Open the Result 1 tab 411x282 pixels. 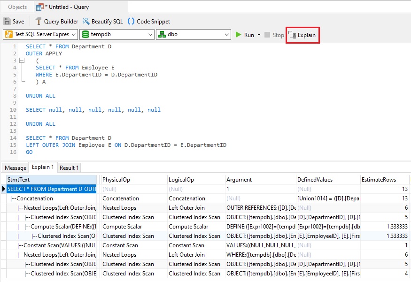[x=69, y=168]
